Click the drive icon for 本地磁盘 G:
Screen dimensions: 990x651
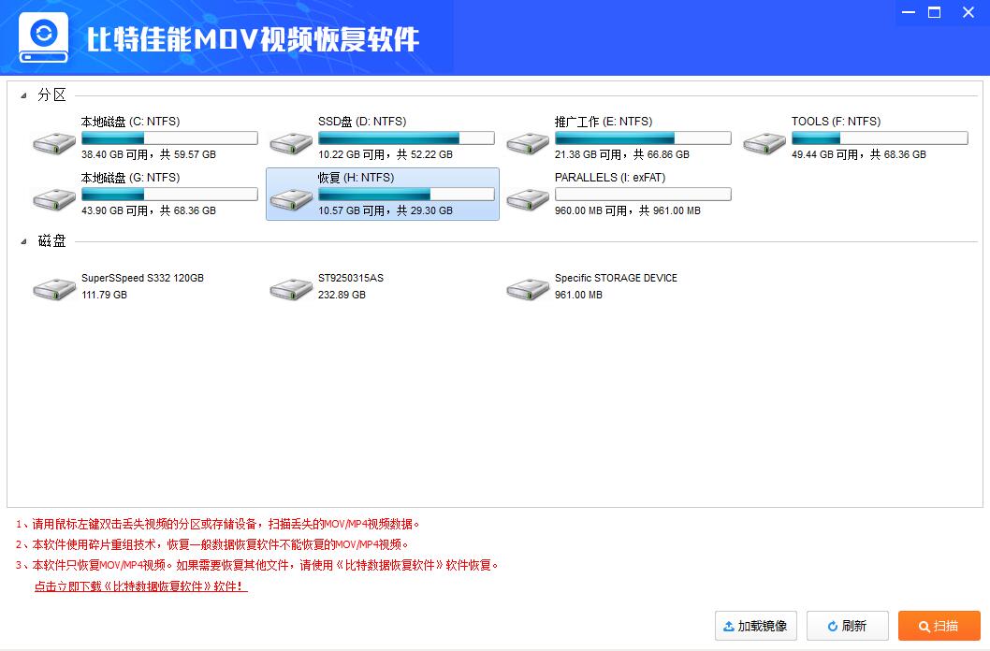point(54,199)
